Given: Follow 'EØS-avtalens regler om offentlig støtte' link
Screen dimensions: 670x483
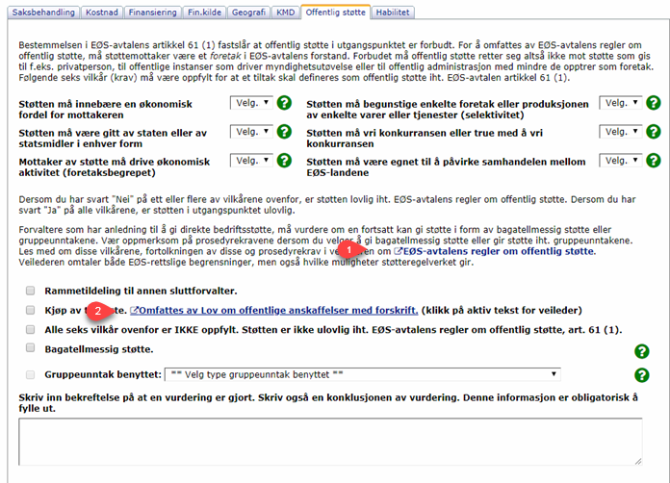Looking at the screenshot, I should click(499, 251).
